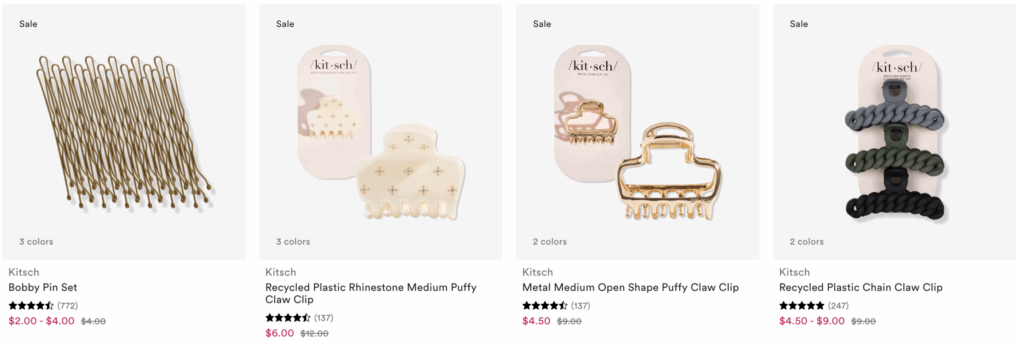Open Recycled Plastic Chain Claw Clip link
Image resolution: width=1017 pixels, height=341 pixels.
(x=860, y=287)
